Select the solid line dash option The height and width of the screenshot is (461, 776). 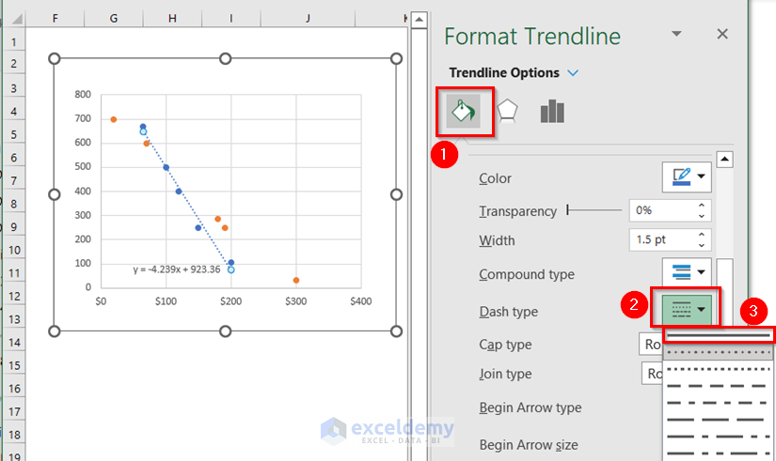pyautogui.click(x=719, y=335)
